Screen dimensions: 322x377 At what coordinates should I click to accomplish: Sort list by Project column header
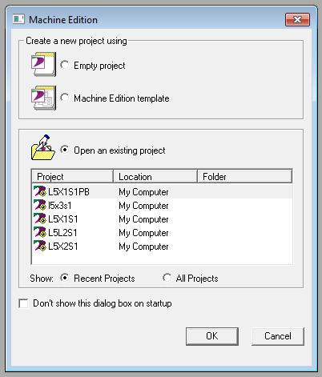[x=72, y=176]
